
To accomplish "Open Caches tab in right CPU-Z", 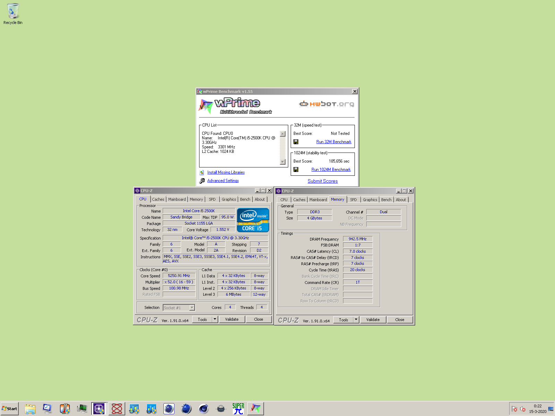I will point(299,200).
